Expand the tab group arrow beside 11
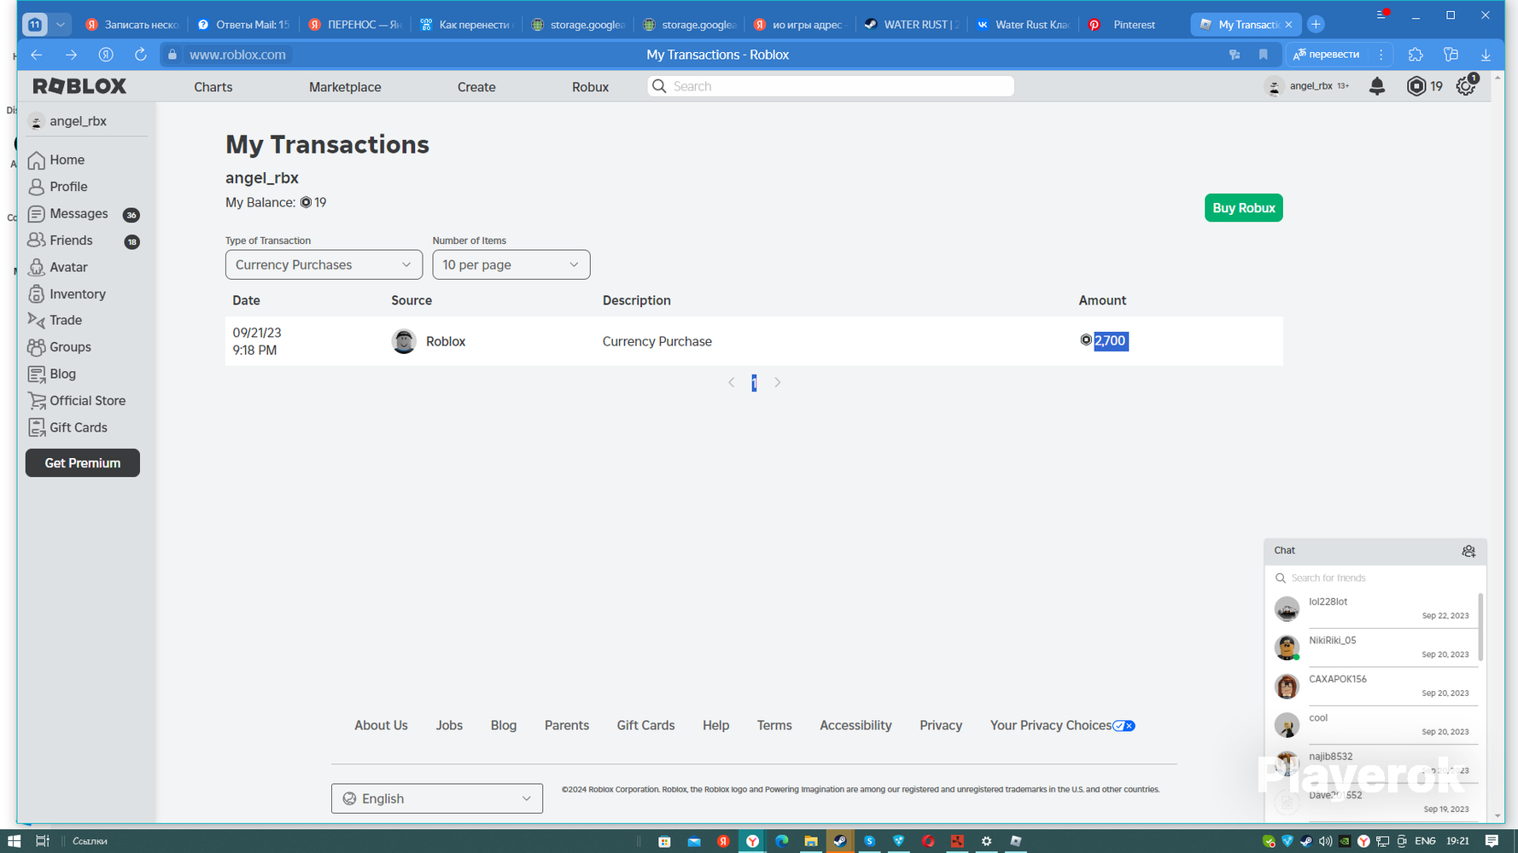1518x853 pixels. (61, 25)
